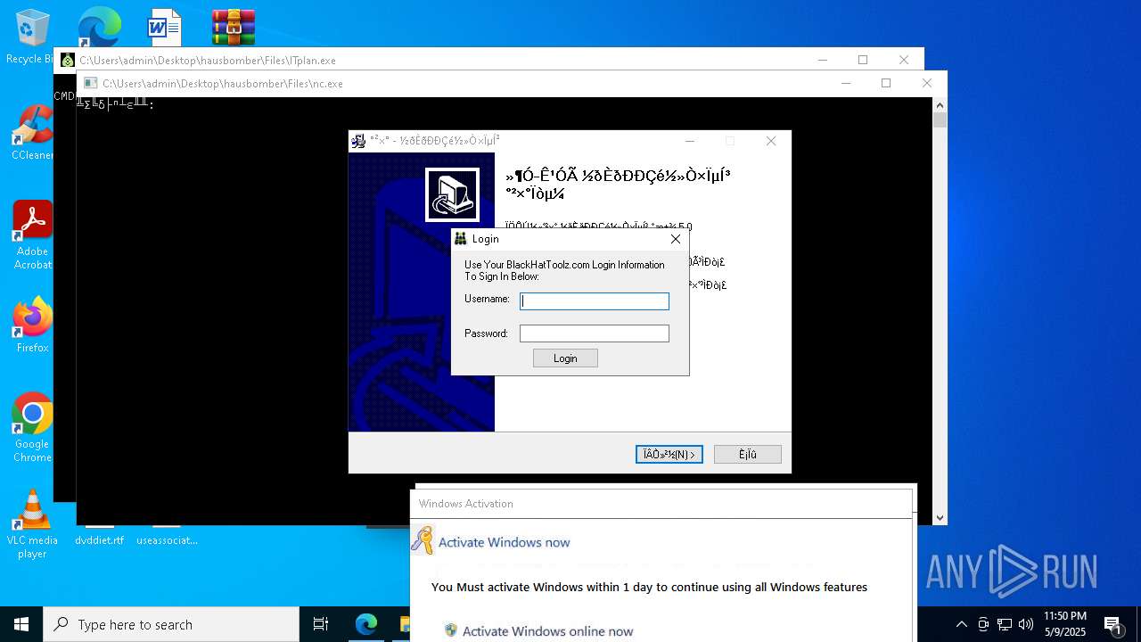Click the Activate Windows now heading
The width and height of the screenshot is (1141, 642).
(504, 542)
